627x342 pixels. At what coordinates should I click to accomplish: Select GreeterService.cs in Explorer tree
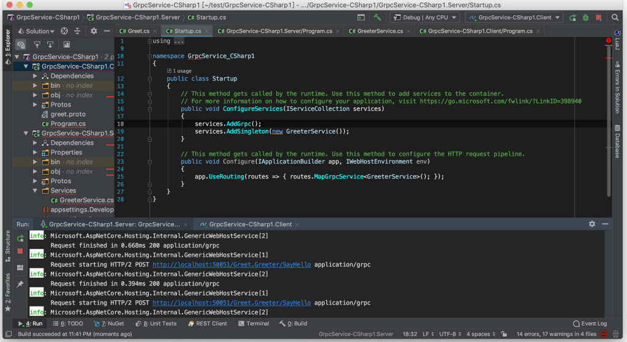[x=83, y=200]
